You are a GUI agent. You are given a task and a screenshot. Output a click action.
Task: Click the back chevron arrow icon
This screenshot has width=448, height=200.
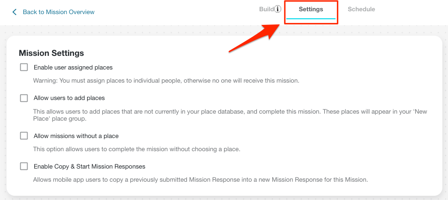(15, 12)
